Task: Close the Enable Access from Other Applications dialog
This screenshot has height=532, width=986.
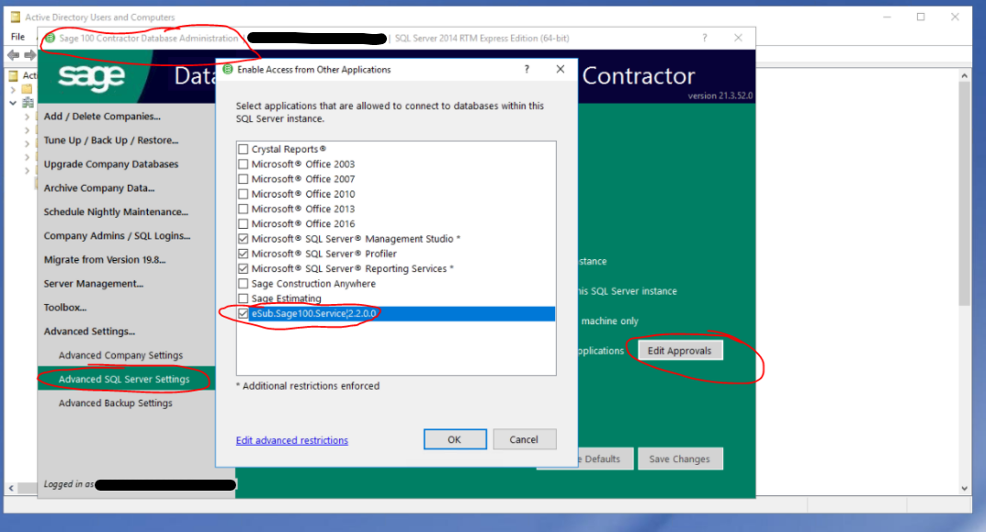Action: [x=561, y=69]
